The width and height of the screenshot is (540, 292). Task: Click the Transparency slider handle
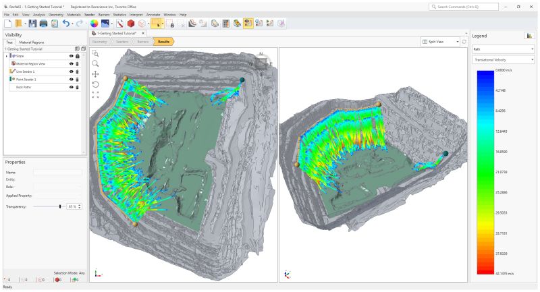60,206
